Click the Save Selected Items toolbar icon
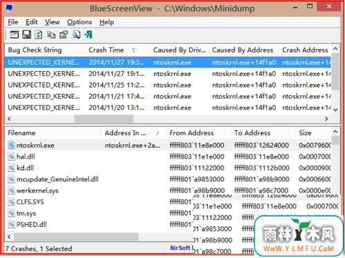345x258 pixels. [x=26, y=34]
